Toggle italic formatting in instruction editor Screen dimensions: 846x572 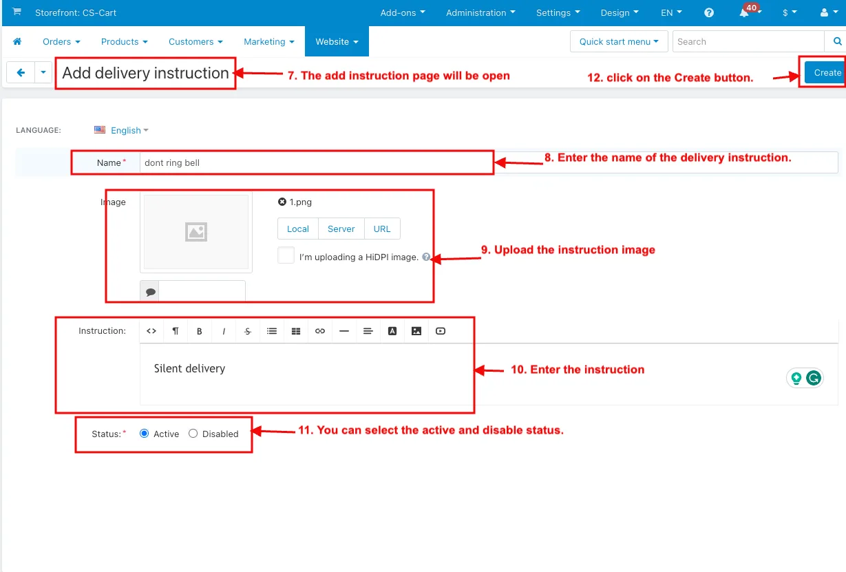[x=224, y=331]
